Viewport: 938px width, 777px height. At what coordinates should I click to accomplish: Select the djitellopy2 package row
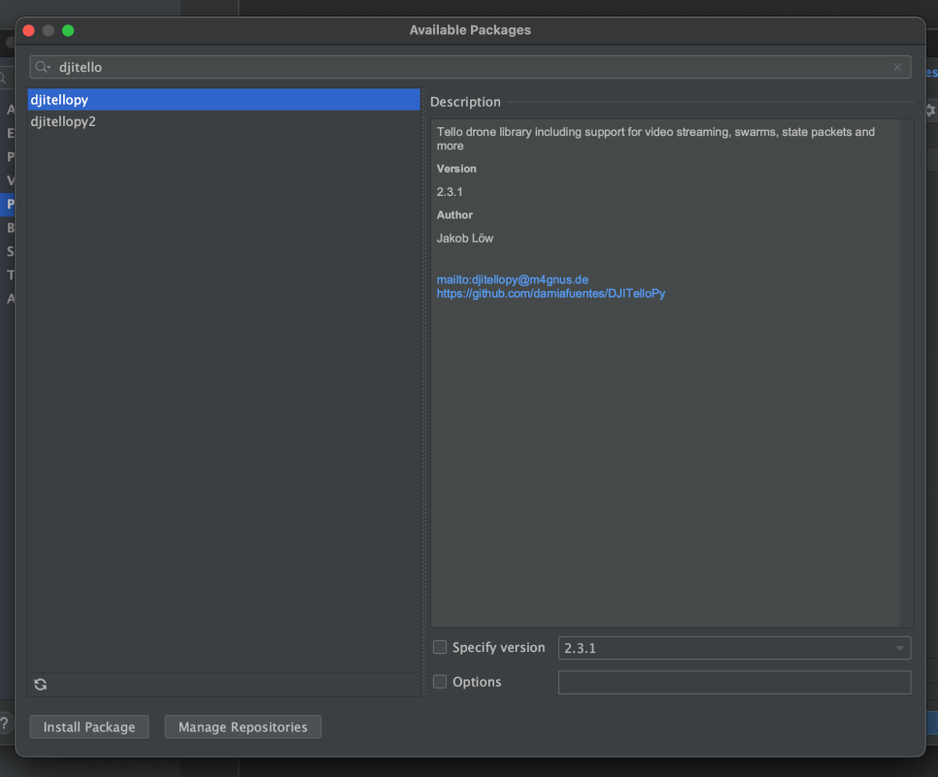tap(223, 121)
